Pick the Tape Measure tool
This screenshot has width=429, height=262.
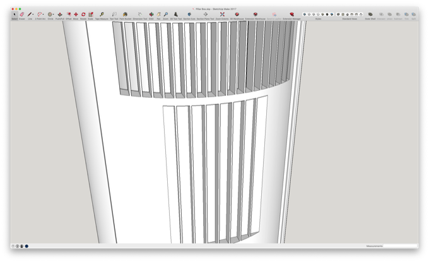pos(102,15)
